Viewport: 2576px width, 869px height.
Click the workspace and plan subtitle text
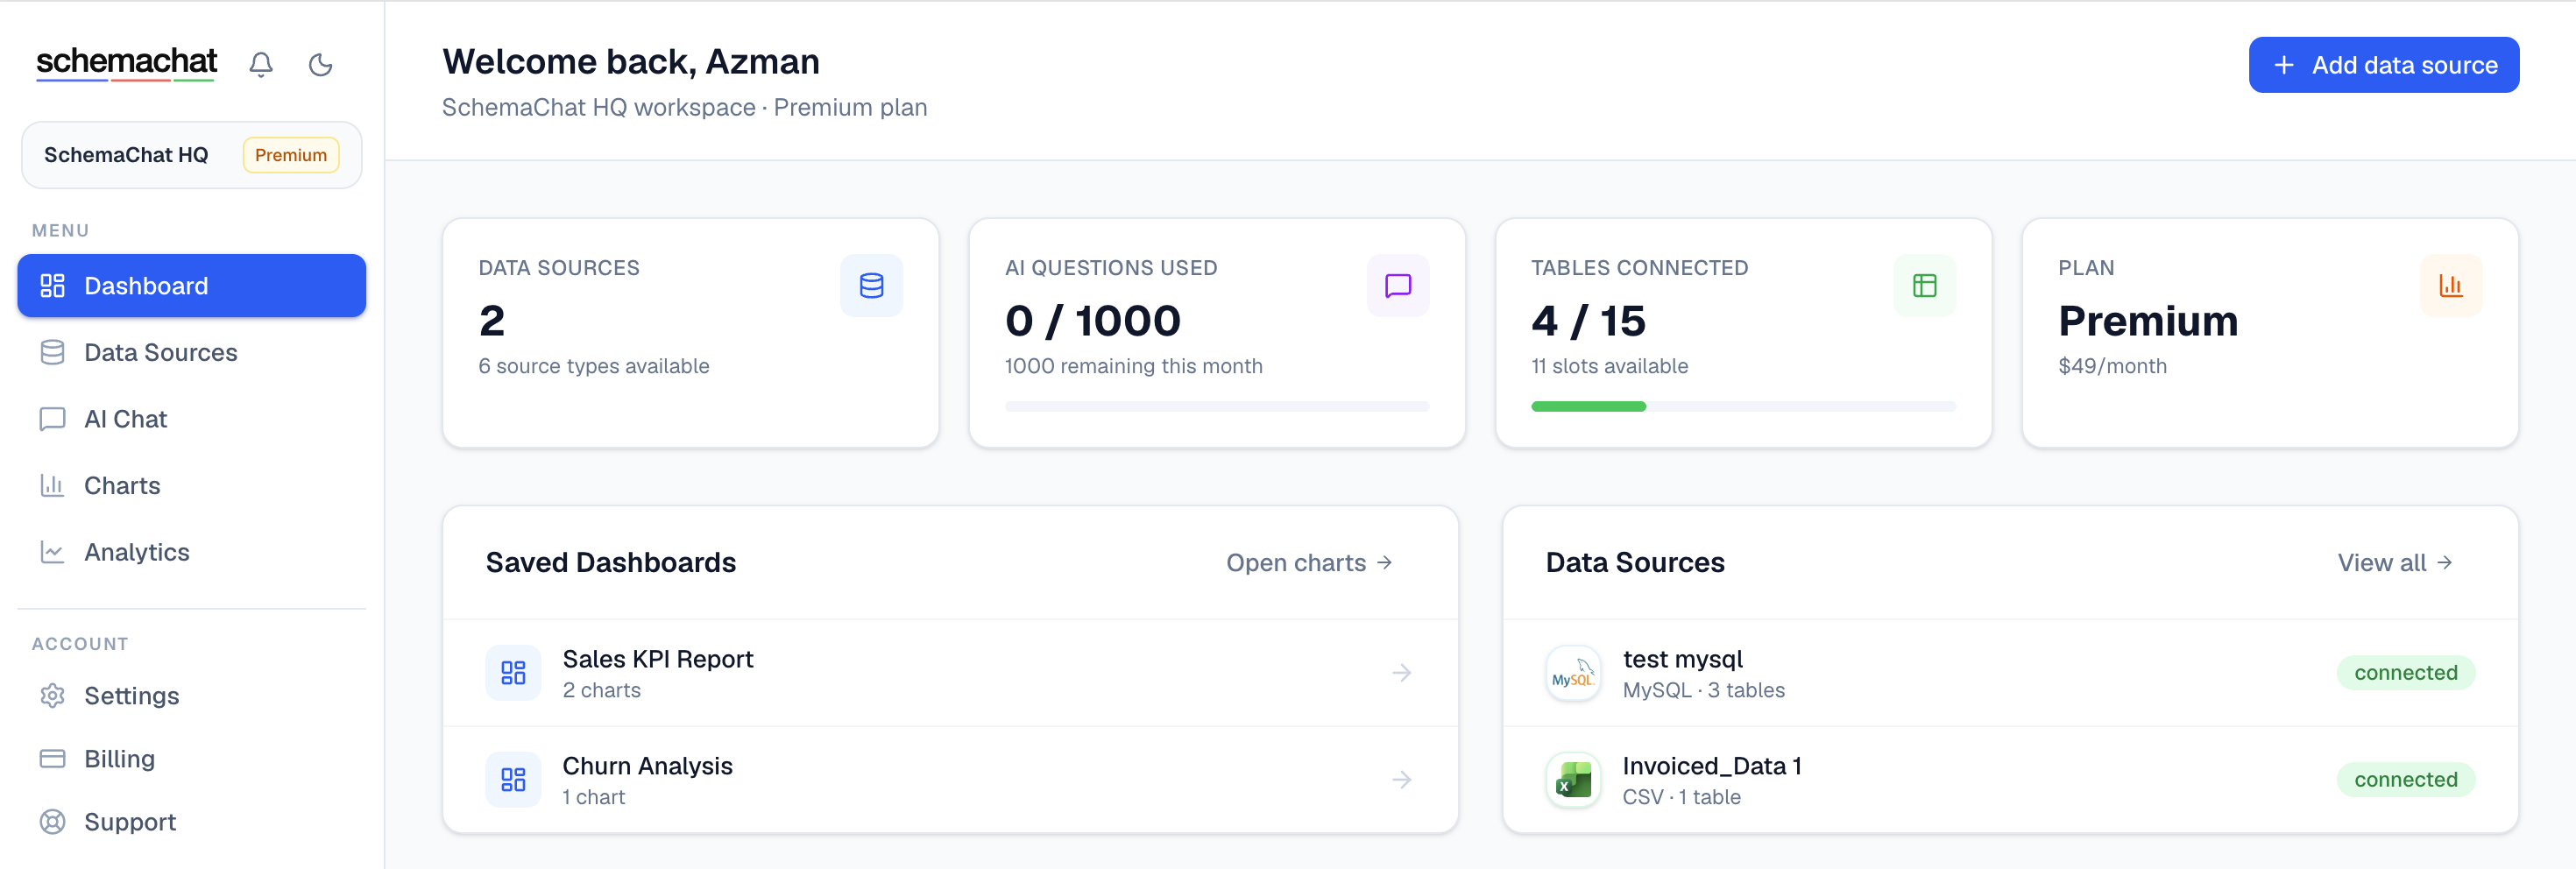[x=684, y=107]
